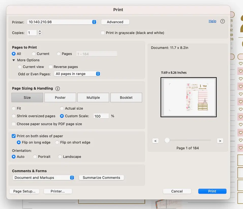This screenshot has height=209, width=243.
Task: Open the Help link
Action: tap(212, 21)
